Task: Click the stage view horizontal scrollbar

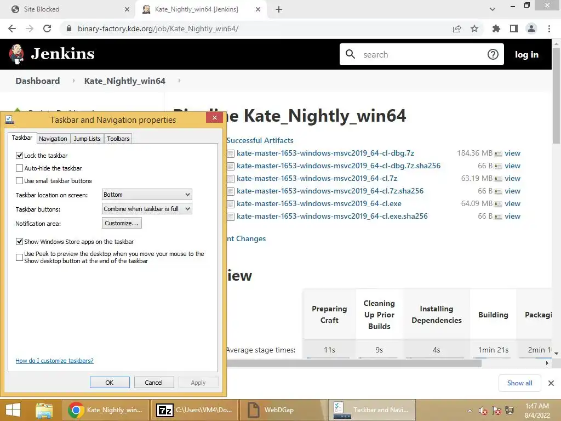Action: pyautogui.click(x=354, y=363)
